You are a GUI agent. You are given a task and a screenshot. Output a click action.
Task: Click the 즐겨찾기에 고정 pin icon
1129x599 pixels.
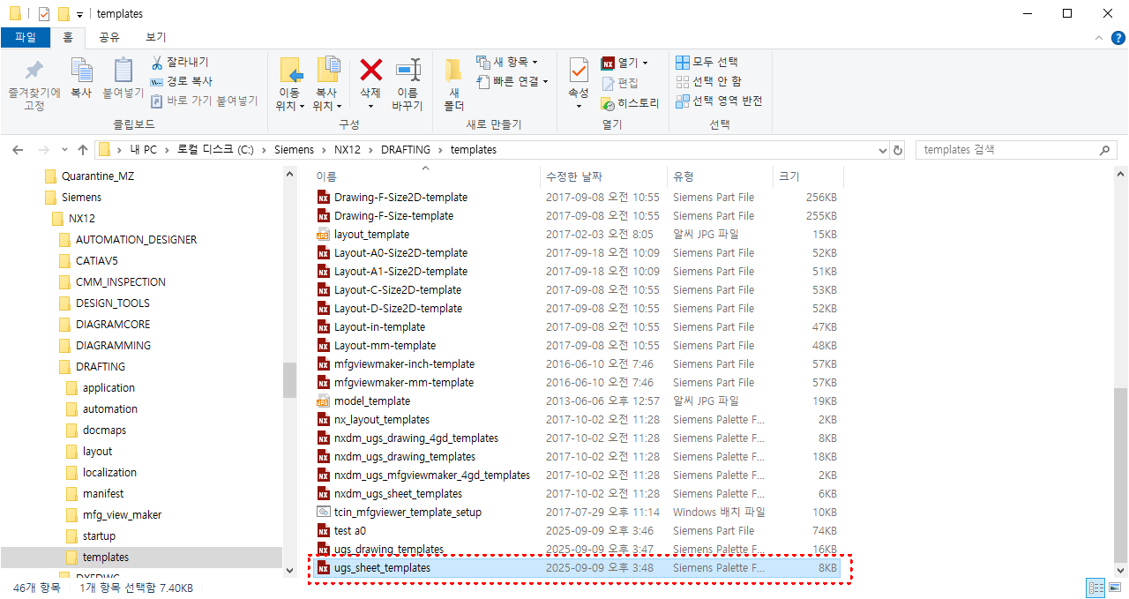tap(34, 71)
